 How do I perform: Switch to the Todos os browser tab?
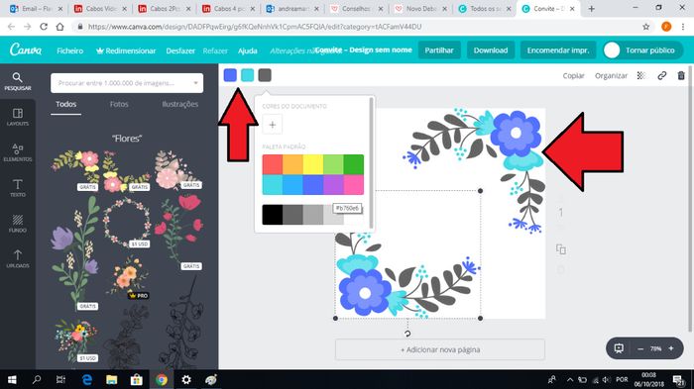point(484,8)
